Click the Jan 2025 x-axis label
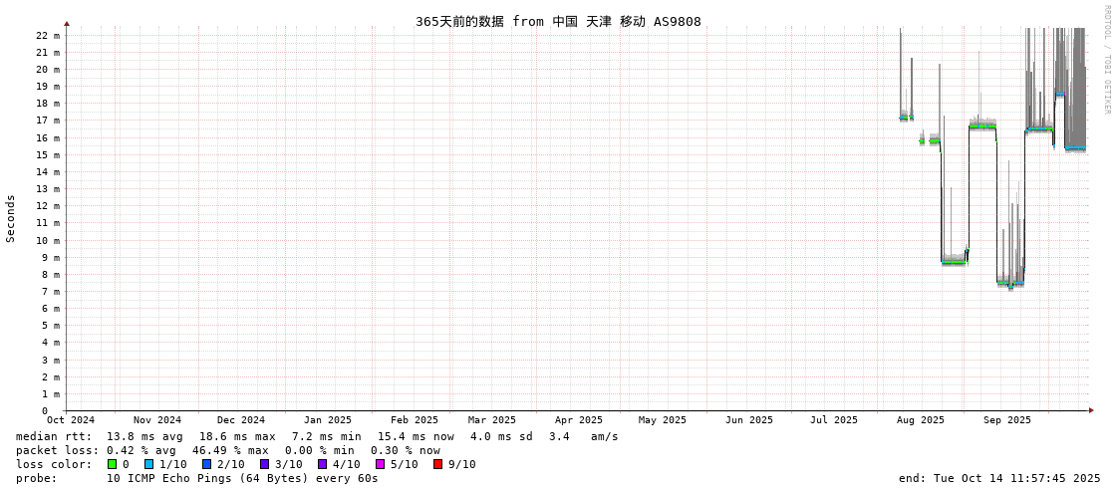The height and width of the screenshot is (492, 1117). [328, 420]
